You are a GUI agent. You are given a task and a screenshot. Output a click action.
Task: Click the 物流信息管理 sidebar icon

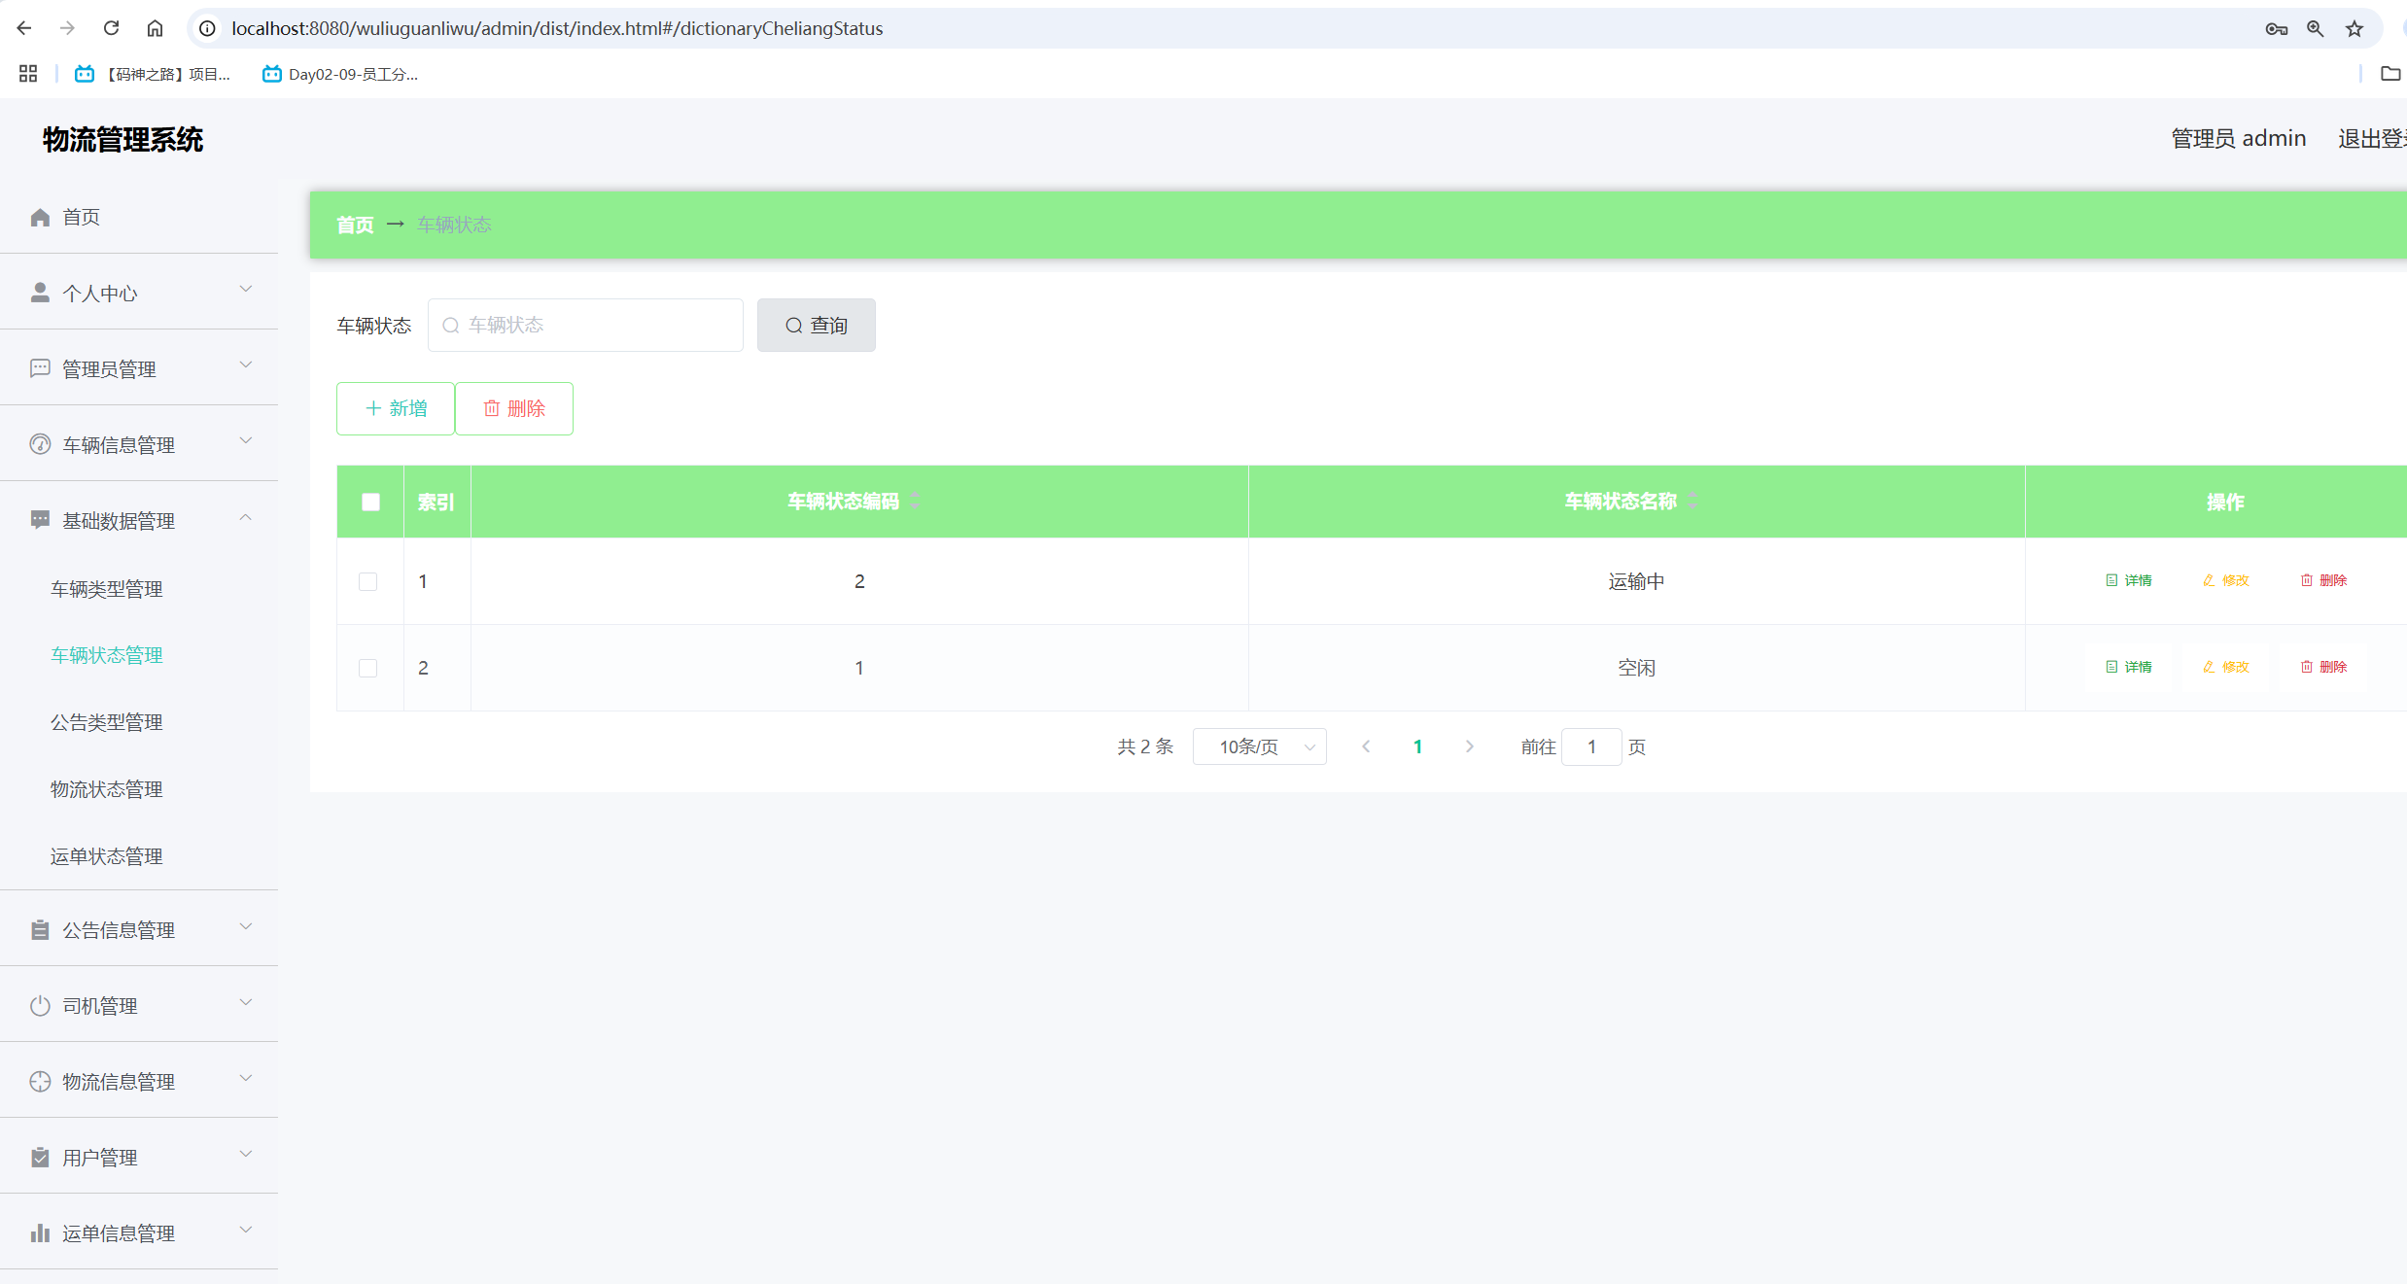coord(40,1082)
